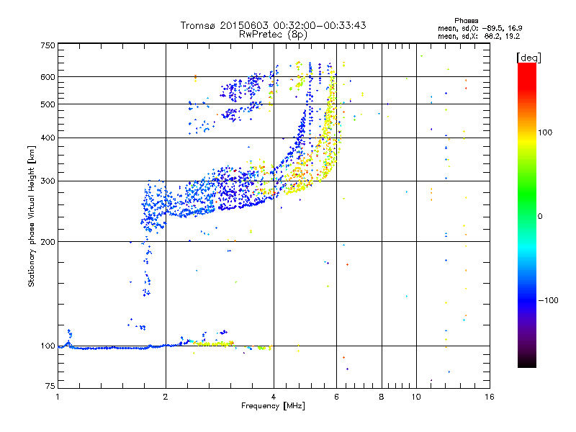Viewport: 576px width, 432px height.
Task: Click the x-axis tick label '1'
Action: 58,397
